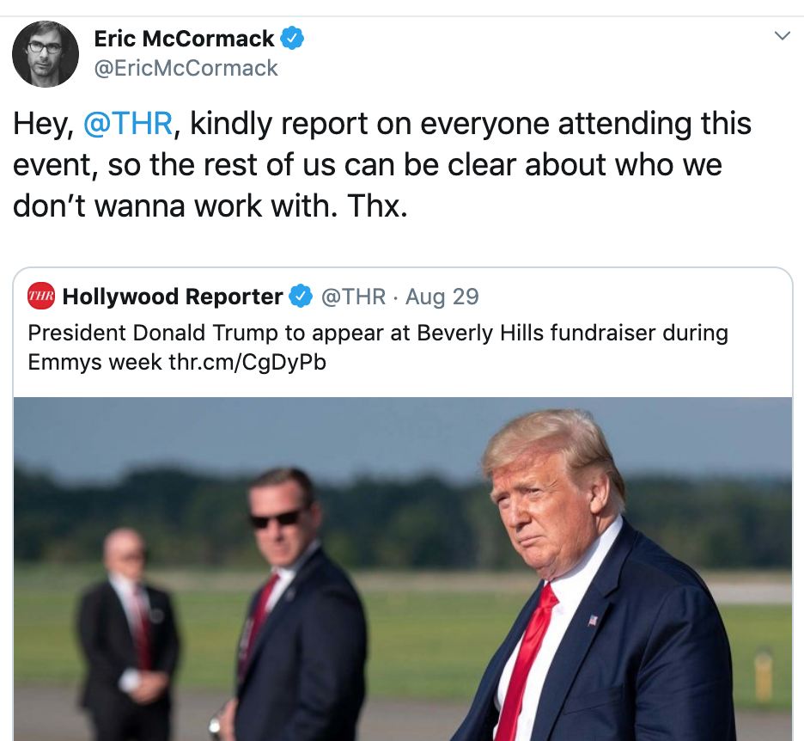This screenshot has height=741, width=804.
Task: Open Eric McCormack's profile picture
Action: [46, 54]
